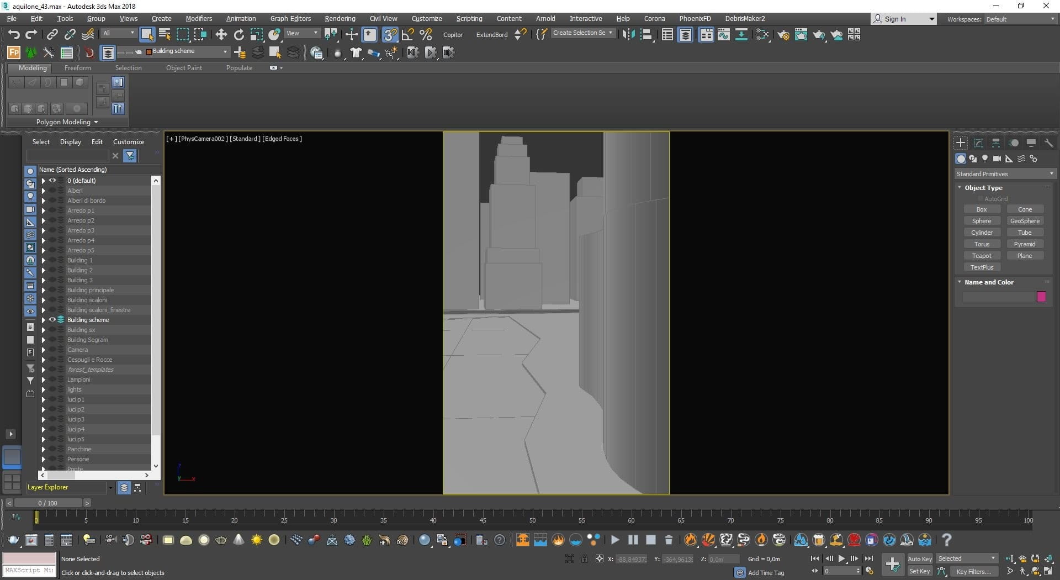Image resolution: width=1060 pixels, height=580 pixels.
Task: Toggle visibility eye of 0 (default) layer
Action: 52,181
